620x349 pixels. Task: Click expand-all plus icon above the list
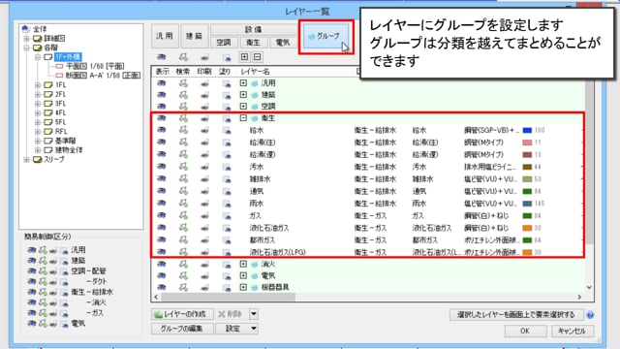point(244,57)
